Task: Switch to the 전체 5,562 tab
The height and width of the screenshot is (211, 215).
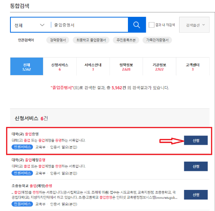Action: pos(27,67)
